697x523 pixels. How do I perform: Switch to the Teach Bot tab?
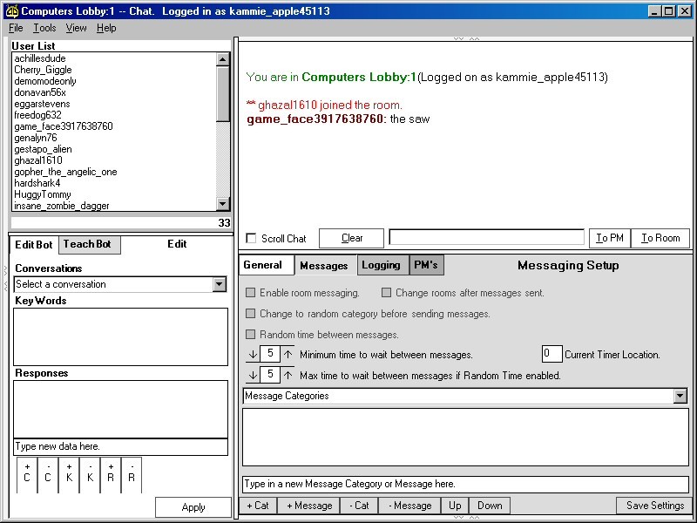coord(90,244)
